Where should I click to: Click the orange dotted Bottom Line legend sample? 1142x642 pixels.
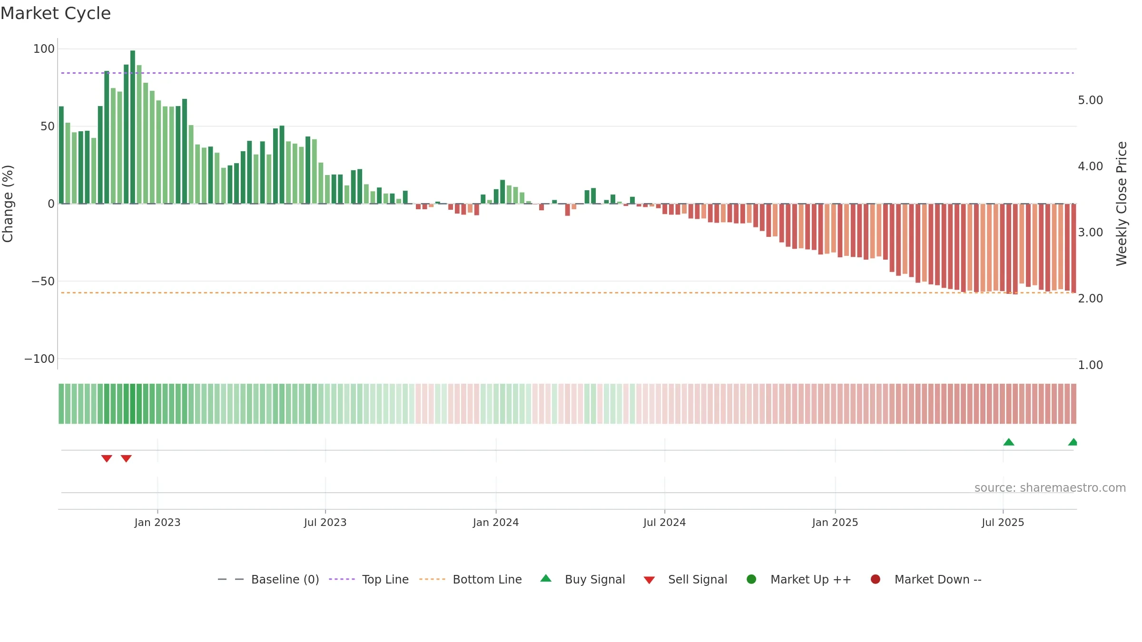pos(432,579)
